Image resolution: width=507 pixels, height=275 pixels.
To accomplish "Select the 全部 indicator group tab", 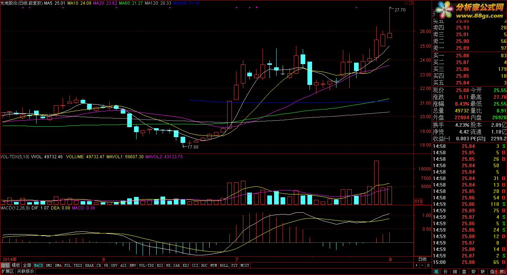I will [x=27, y=265].
